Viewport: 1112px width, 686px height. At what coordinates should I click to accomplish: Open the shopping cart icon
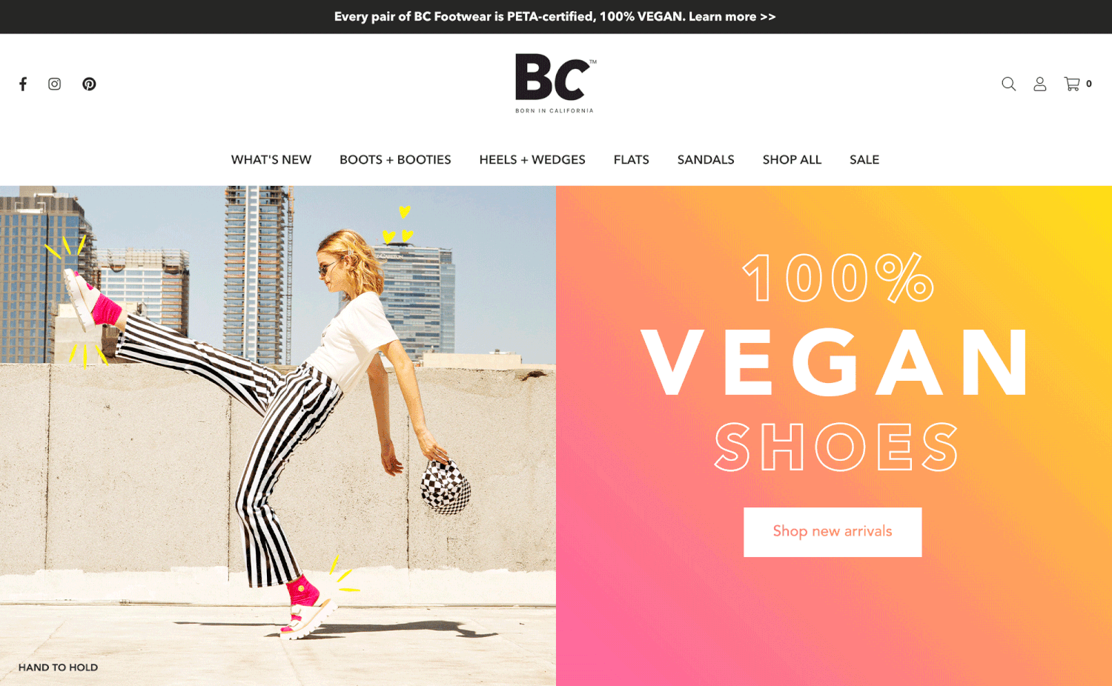coord(1072,84)
